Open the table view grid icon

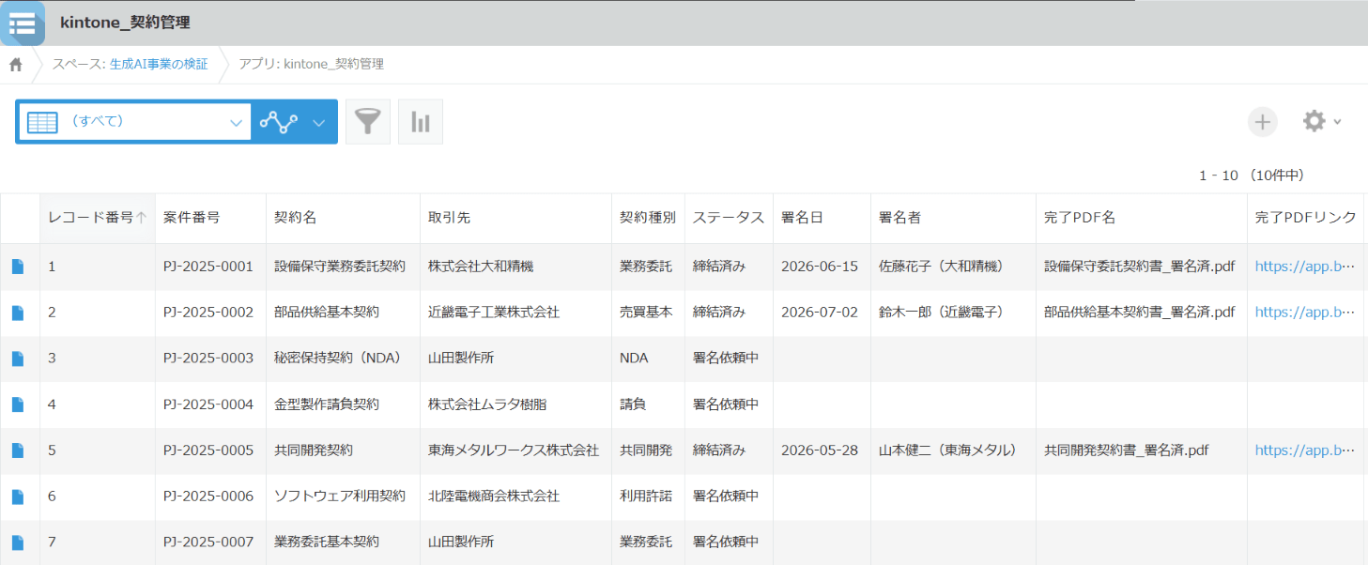(x=42, y=122)
